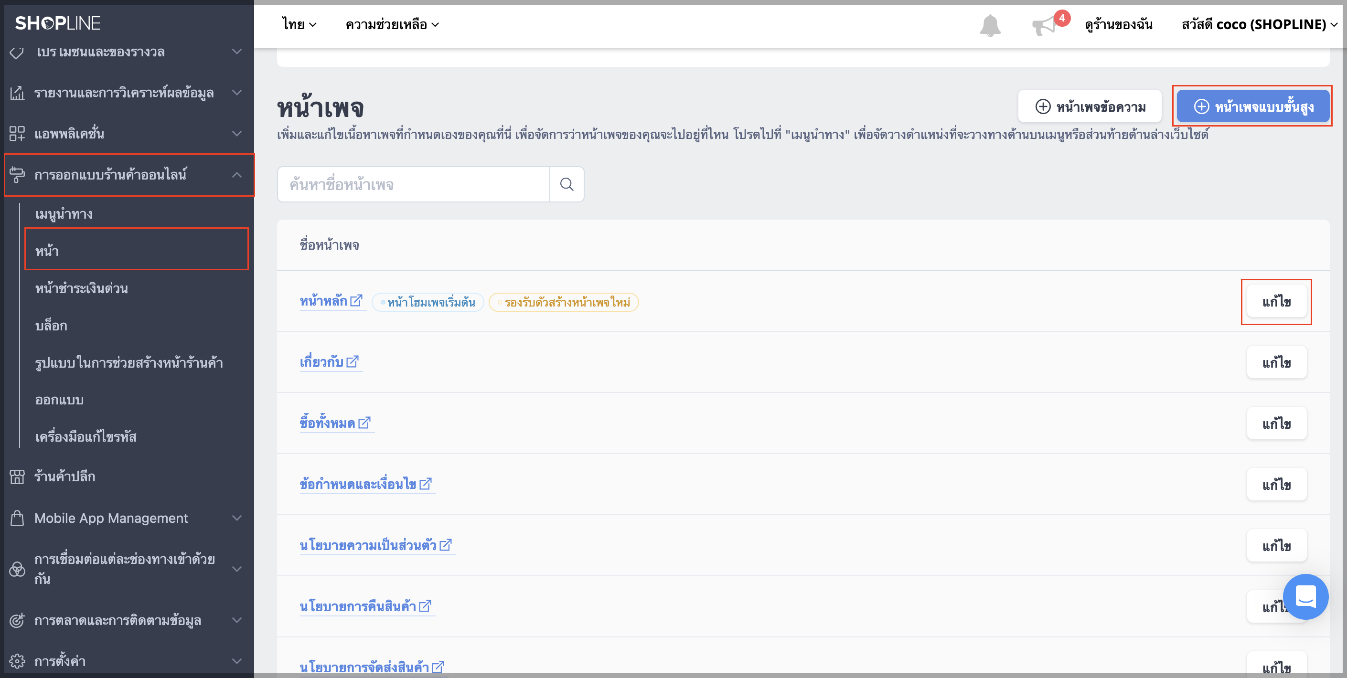Select เครื่องมือแก้ไขรหัส submenu item
1347x678 pixels.
point(86,437)
